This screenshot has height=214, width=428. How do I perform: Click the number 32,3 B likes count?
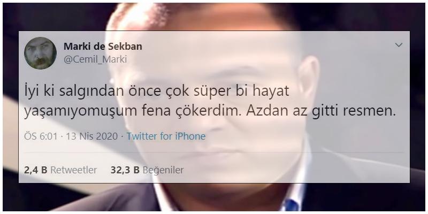point(125,170)
